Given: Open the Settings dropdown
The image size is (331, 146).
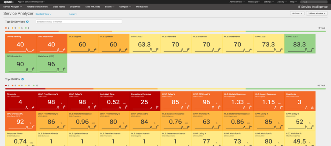Looking at the screenshot, I should pyautogui.click(x=269, y=2).
